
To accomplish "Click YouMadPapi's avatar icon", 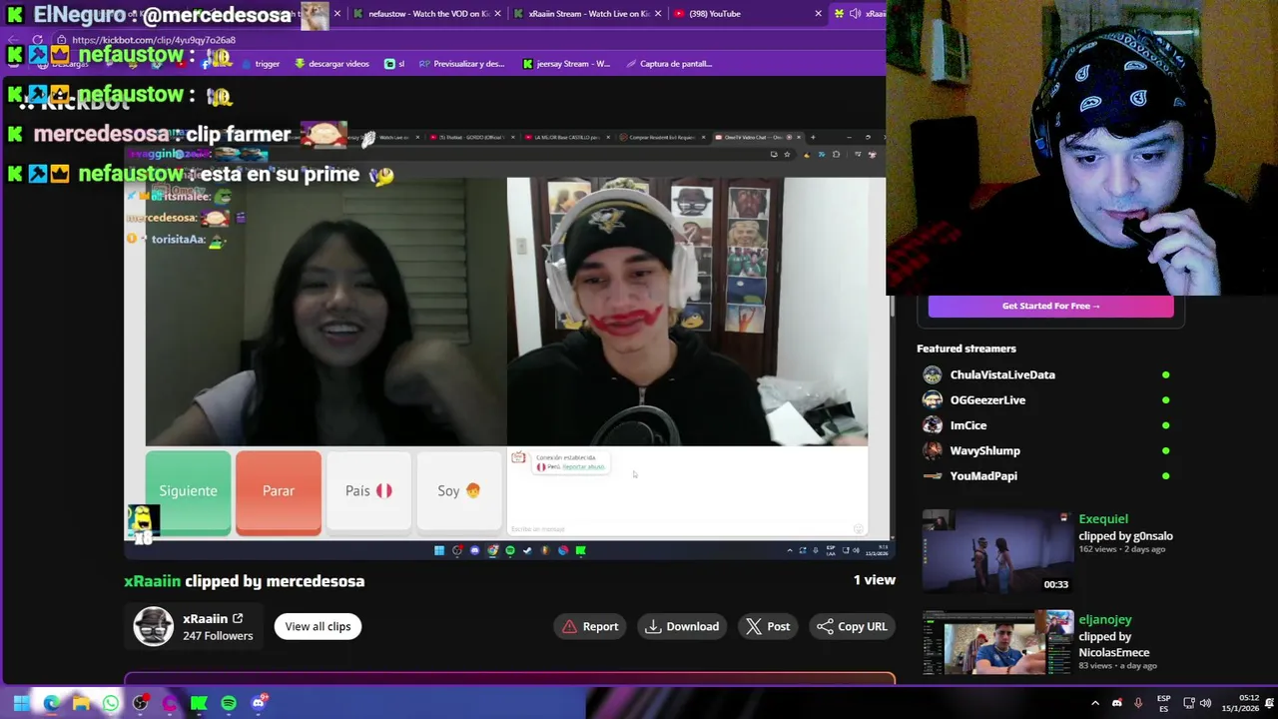I will pyautogui.click(x=932, y=476).
